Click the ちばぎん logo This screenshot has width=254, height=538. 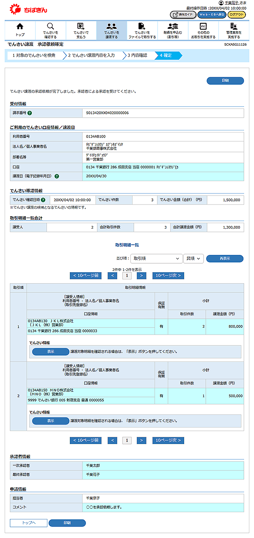point(28,9)
